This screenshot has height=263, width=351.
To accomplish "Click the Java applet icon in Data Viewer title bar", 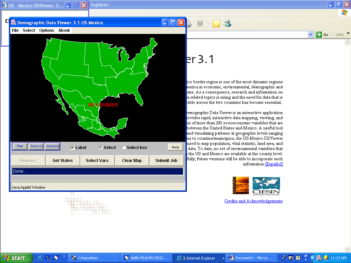I will (x=14, y=22).
